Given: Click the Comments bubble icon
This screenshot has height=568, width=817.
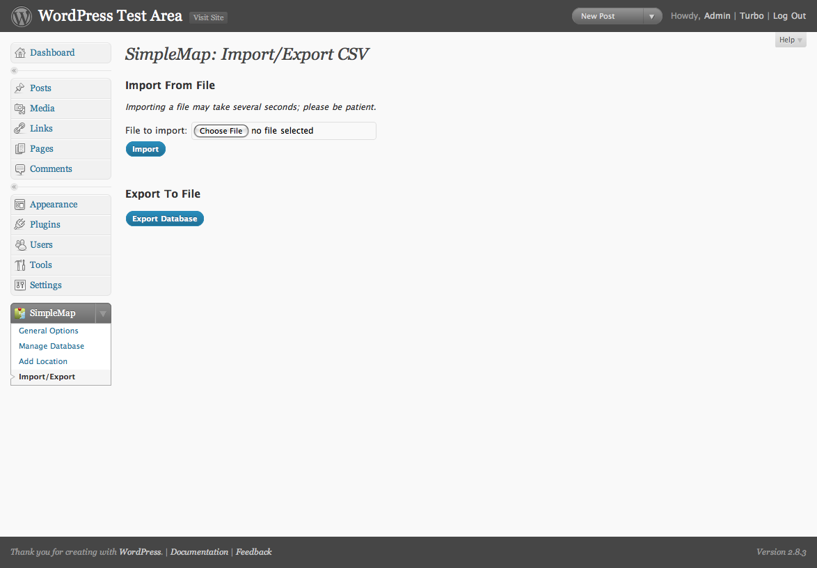Looking at the screenshot, I should click(19, 169).
